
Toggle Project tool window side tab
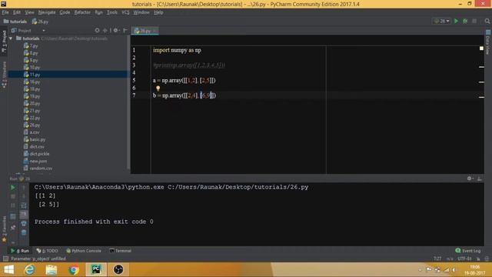4,42
